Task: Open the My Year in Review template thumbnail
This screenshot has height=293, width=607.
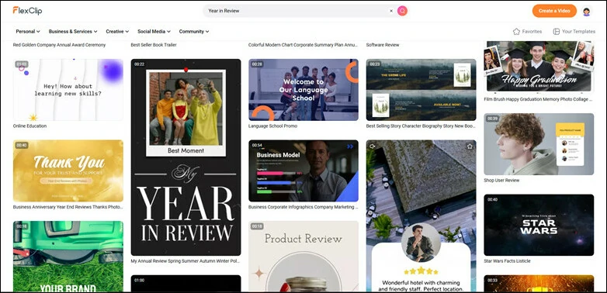Action: [x=186, y=157]
